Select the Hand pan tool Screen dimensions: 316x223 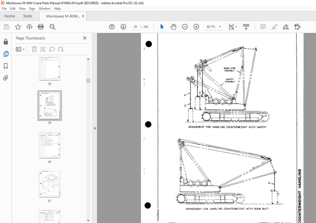[x=173, y=26]
